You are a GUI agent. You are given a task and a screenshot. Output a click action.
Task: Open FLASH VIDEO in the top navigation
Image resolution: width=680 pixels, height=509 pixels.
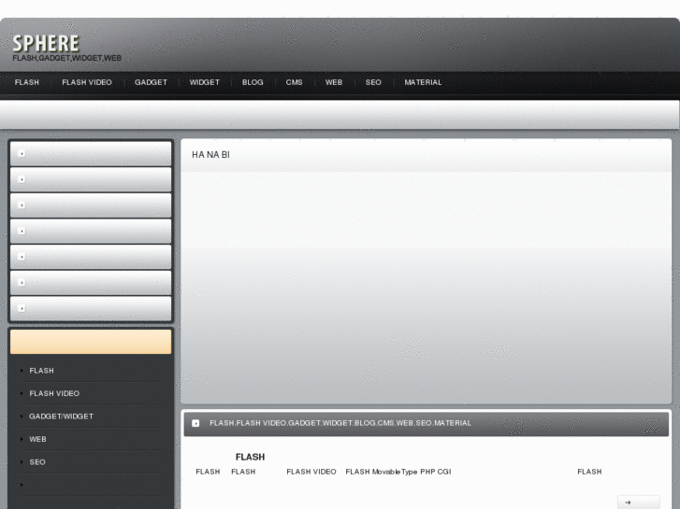87,82
